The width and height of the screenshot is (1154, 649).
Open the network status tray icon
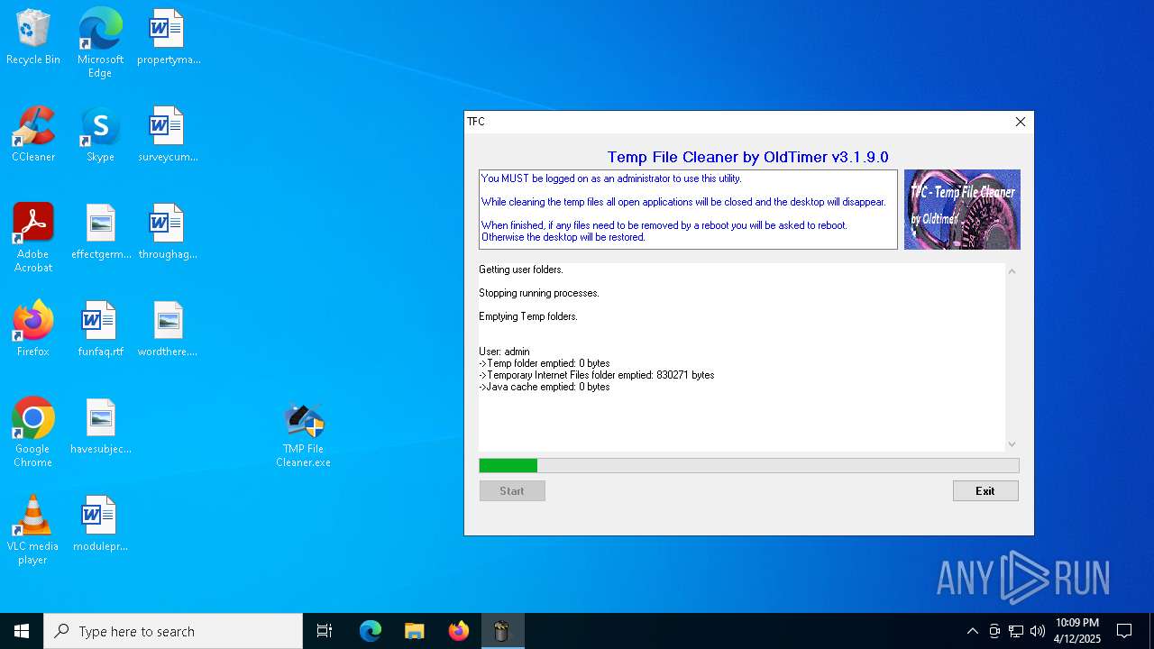coord(1016,631)
